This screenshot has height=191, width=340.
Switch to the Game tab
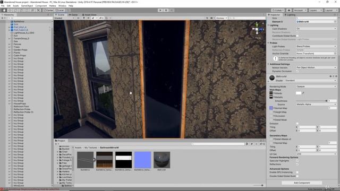(73, 15)
